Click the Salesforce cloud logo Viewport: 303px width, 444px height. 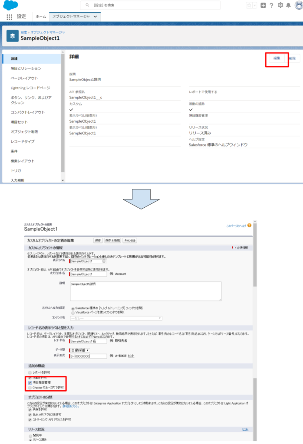click(x=10, y=5)
